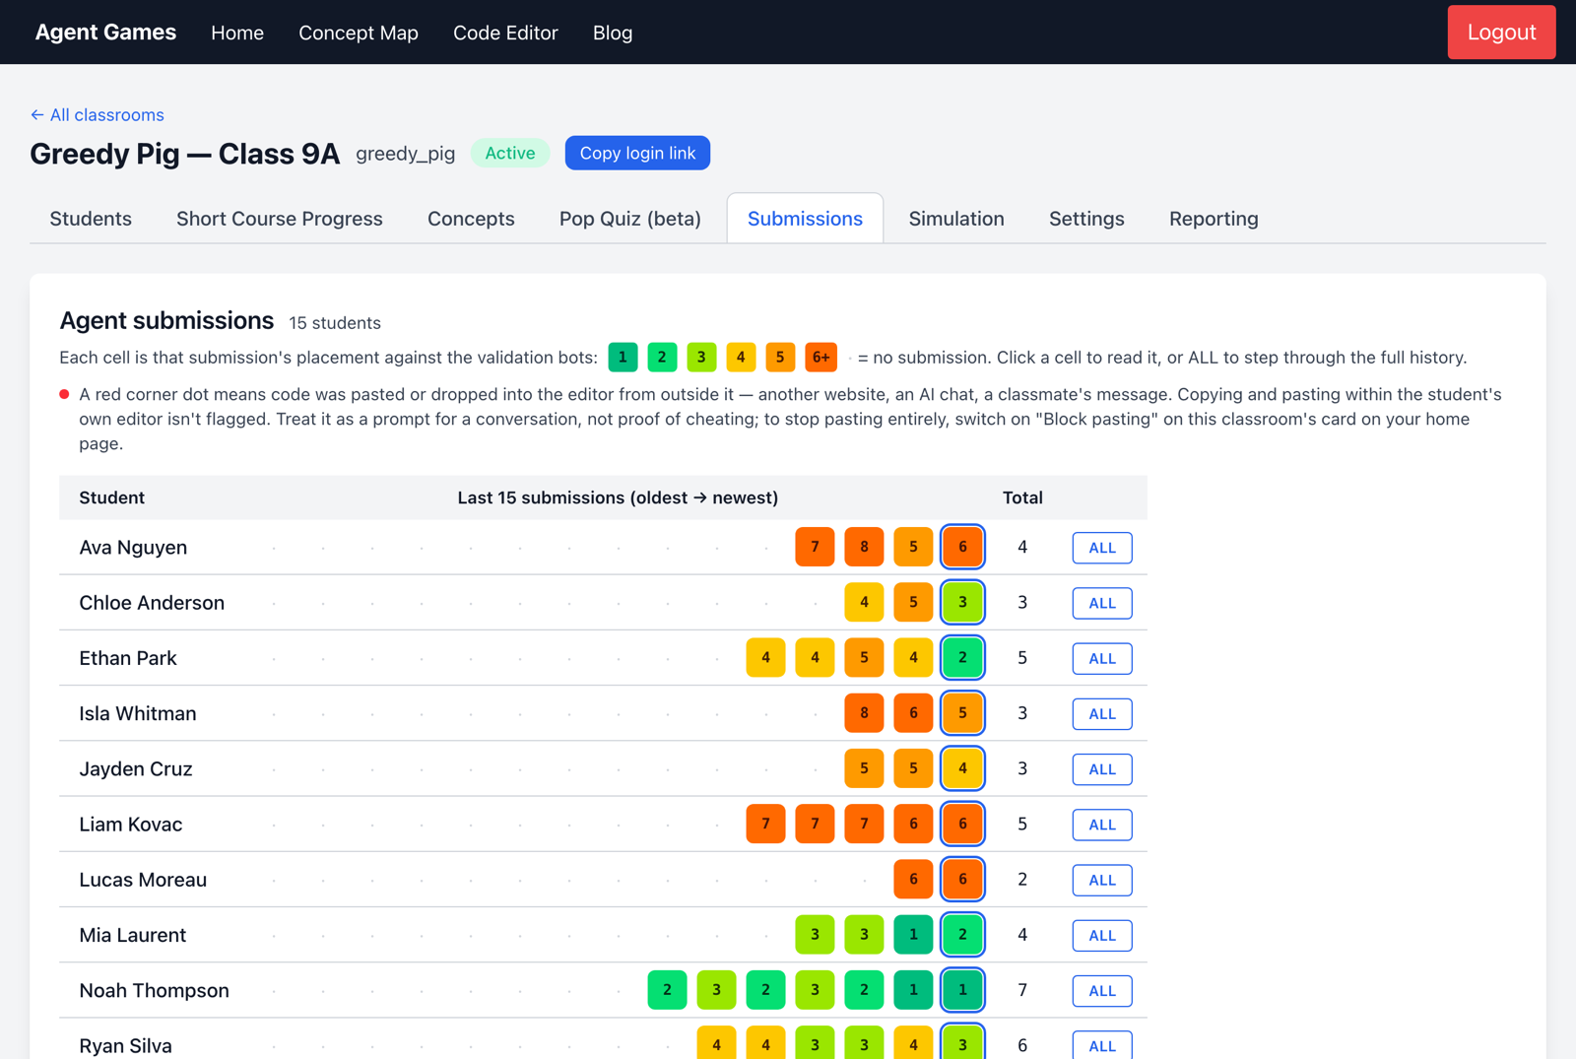Open Ava Nguyen's newest submission, placement 6
Screen dimensions: 1576x1059
coord(962,547)
